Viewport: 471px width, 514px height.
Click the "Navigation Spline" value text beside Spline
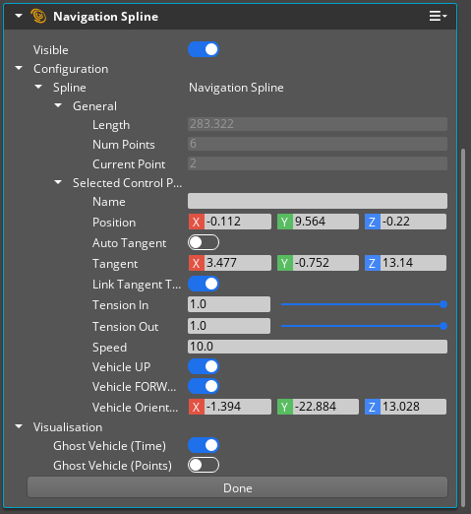pos(236,88)
